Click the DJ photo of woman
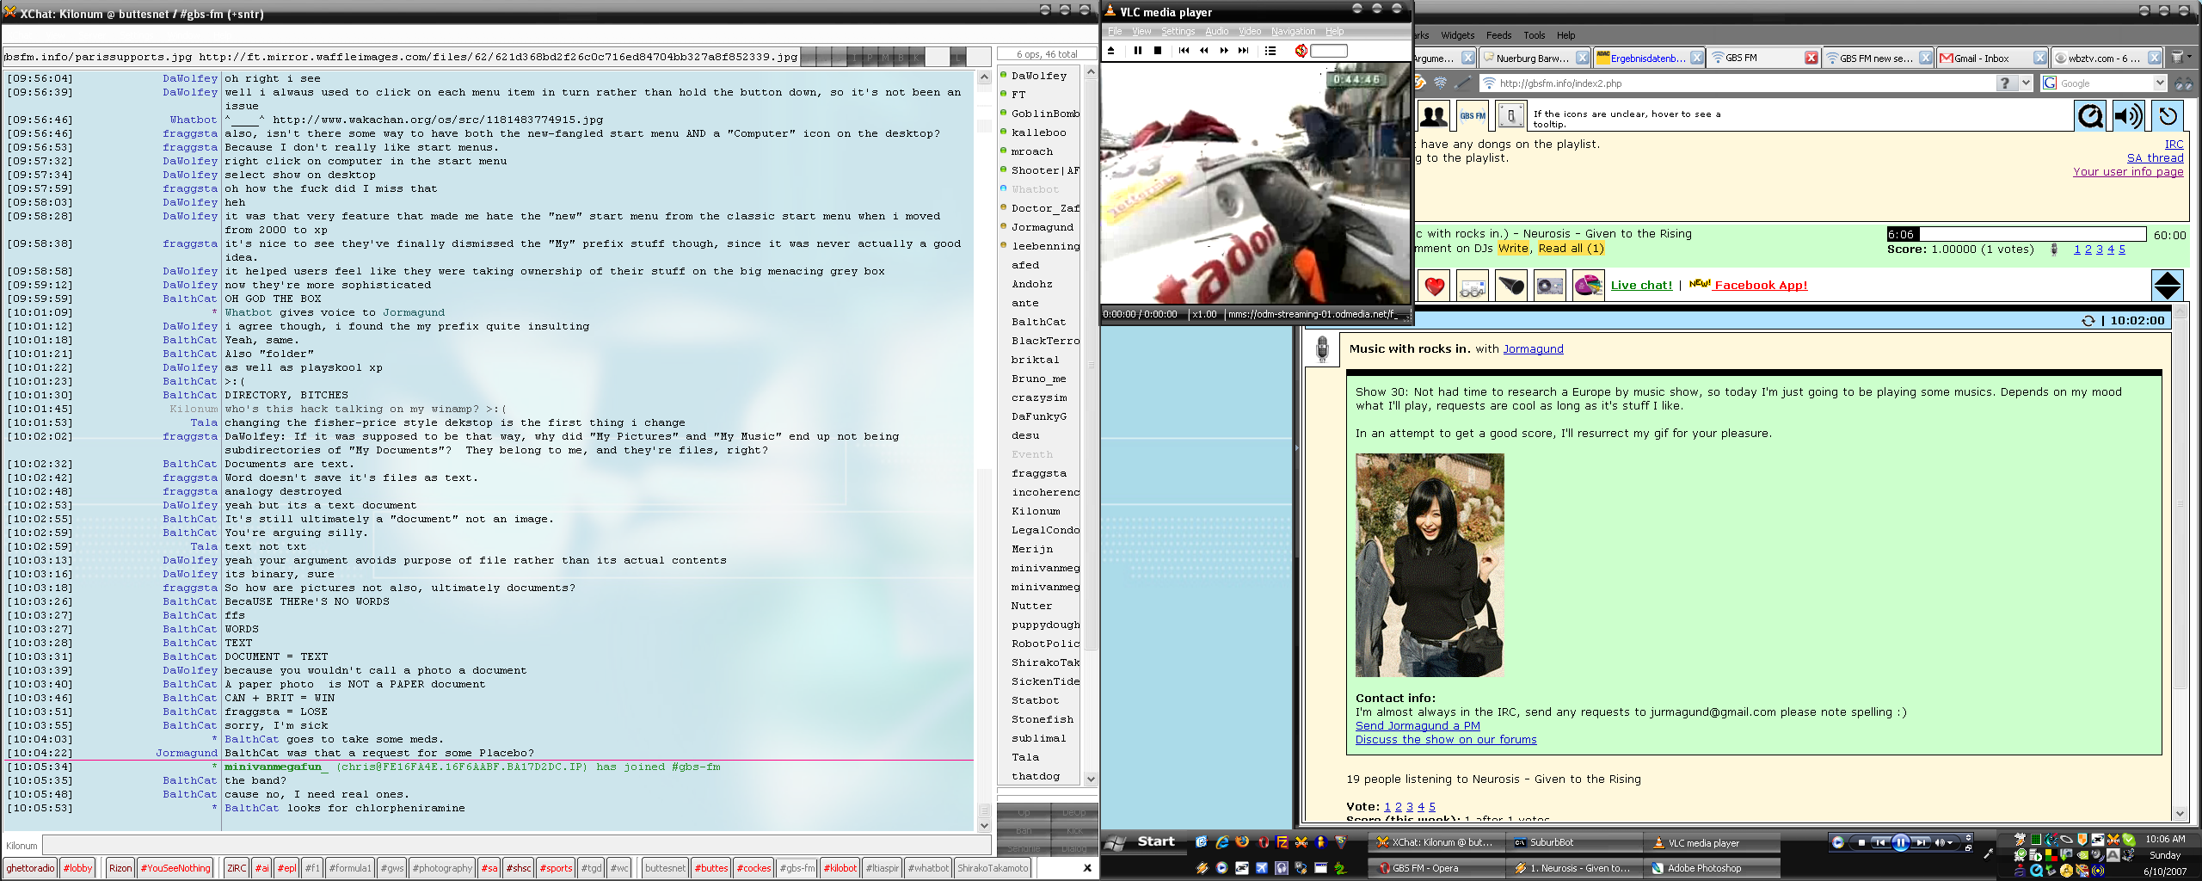 click(1430, 565)
